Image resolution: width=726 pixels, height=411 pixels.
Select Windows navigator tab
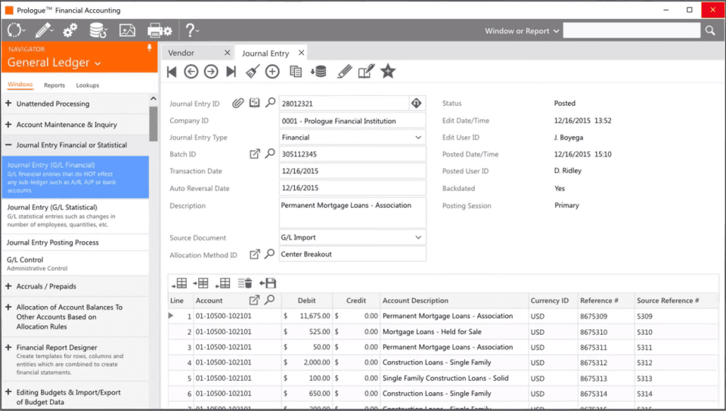tap(20, 85)
